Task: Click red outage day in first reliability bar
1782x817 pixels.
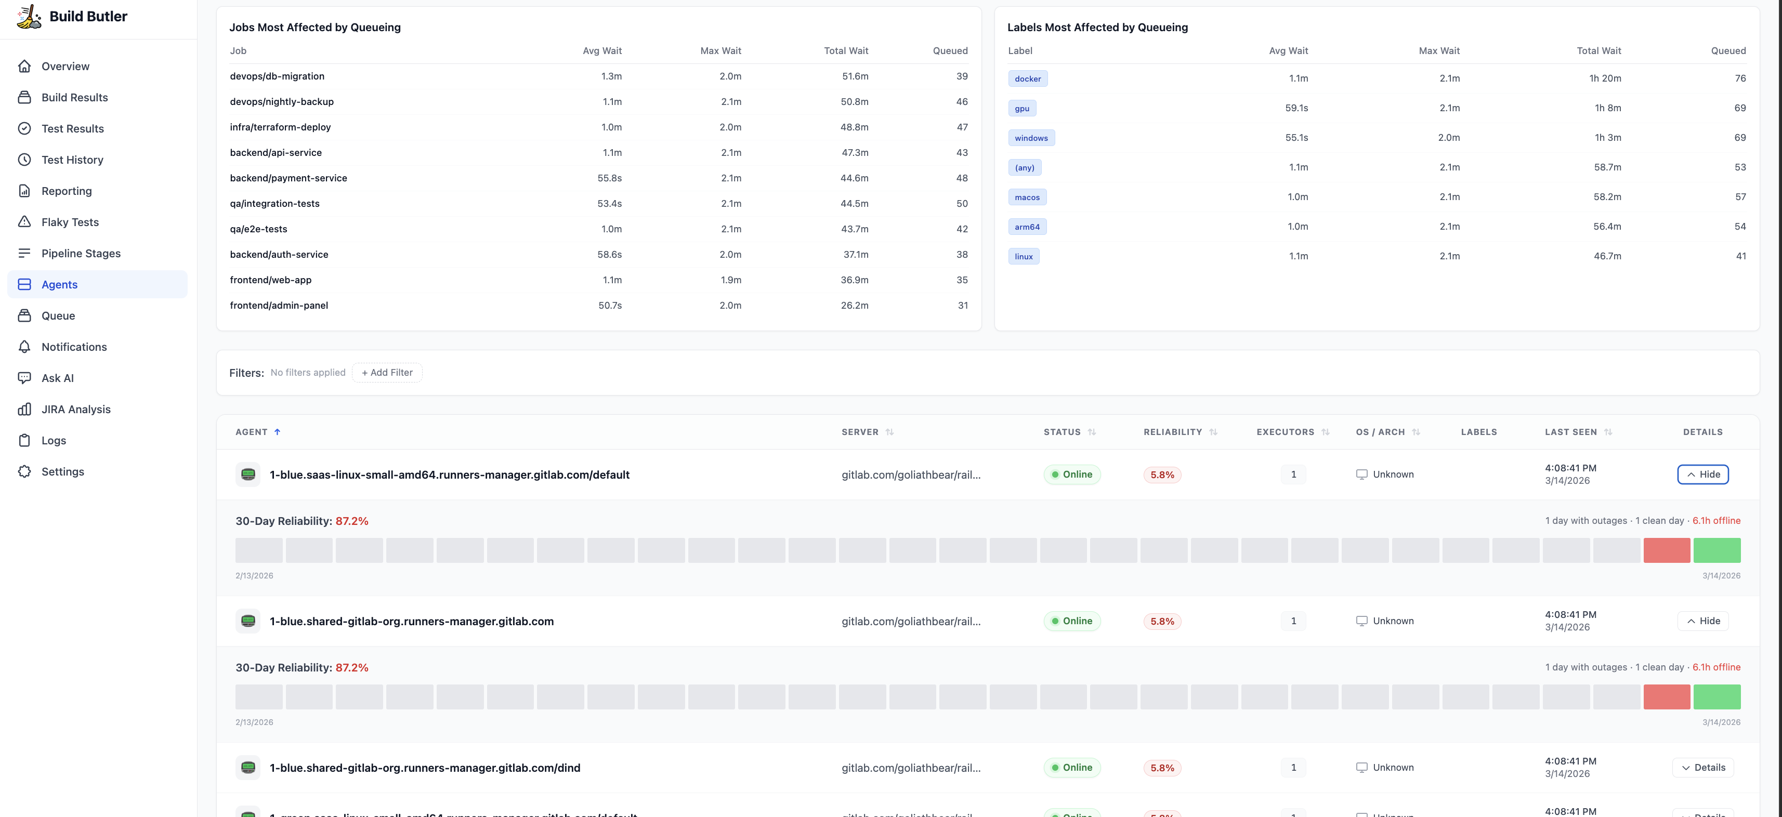Action: [1667, 550]
